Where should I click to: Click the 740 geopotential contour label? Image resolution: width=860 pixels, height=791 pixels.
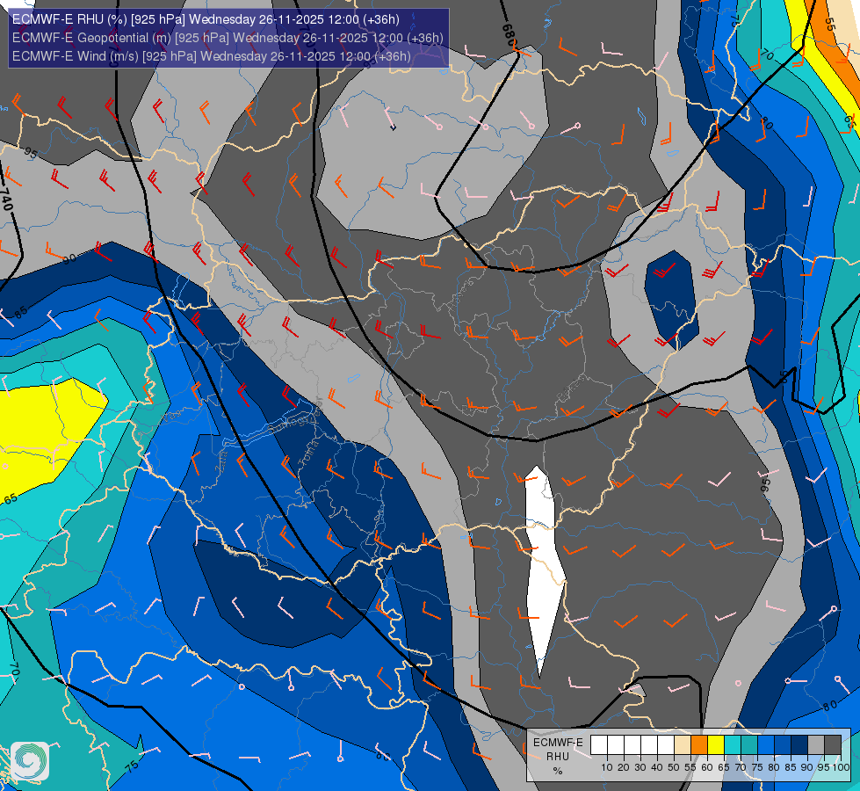(5, 200)
